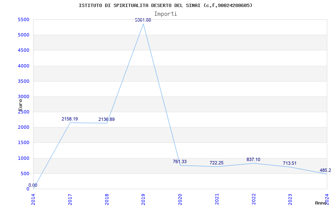The image size is (331, 207).
Task: Select the 2019 x-axis year label
Action: [x=143, y=200]
